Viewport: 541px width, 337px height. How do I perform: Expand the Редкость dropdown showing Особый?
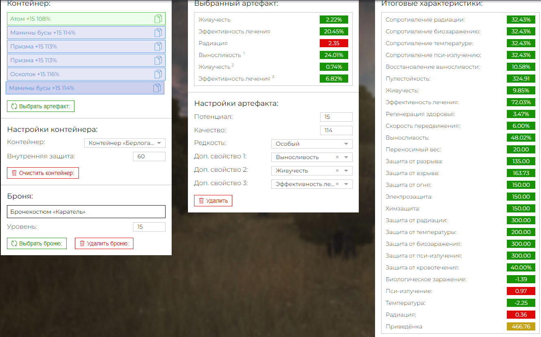pos(312,144)
